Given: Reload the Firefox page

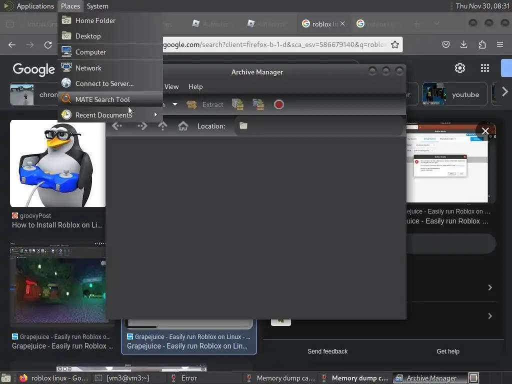Looking at the screenshot, I should pos(48,44).
